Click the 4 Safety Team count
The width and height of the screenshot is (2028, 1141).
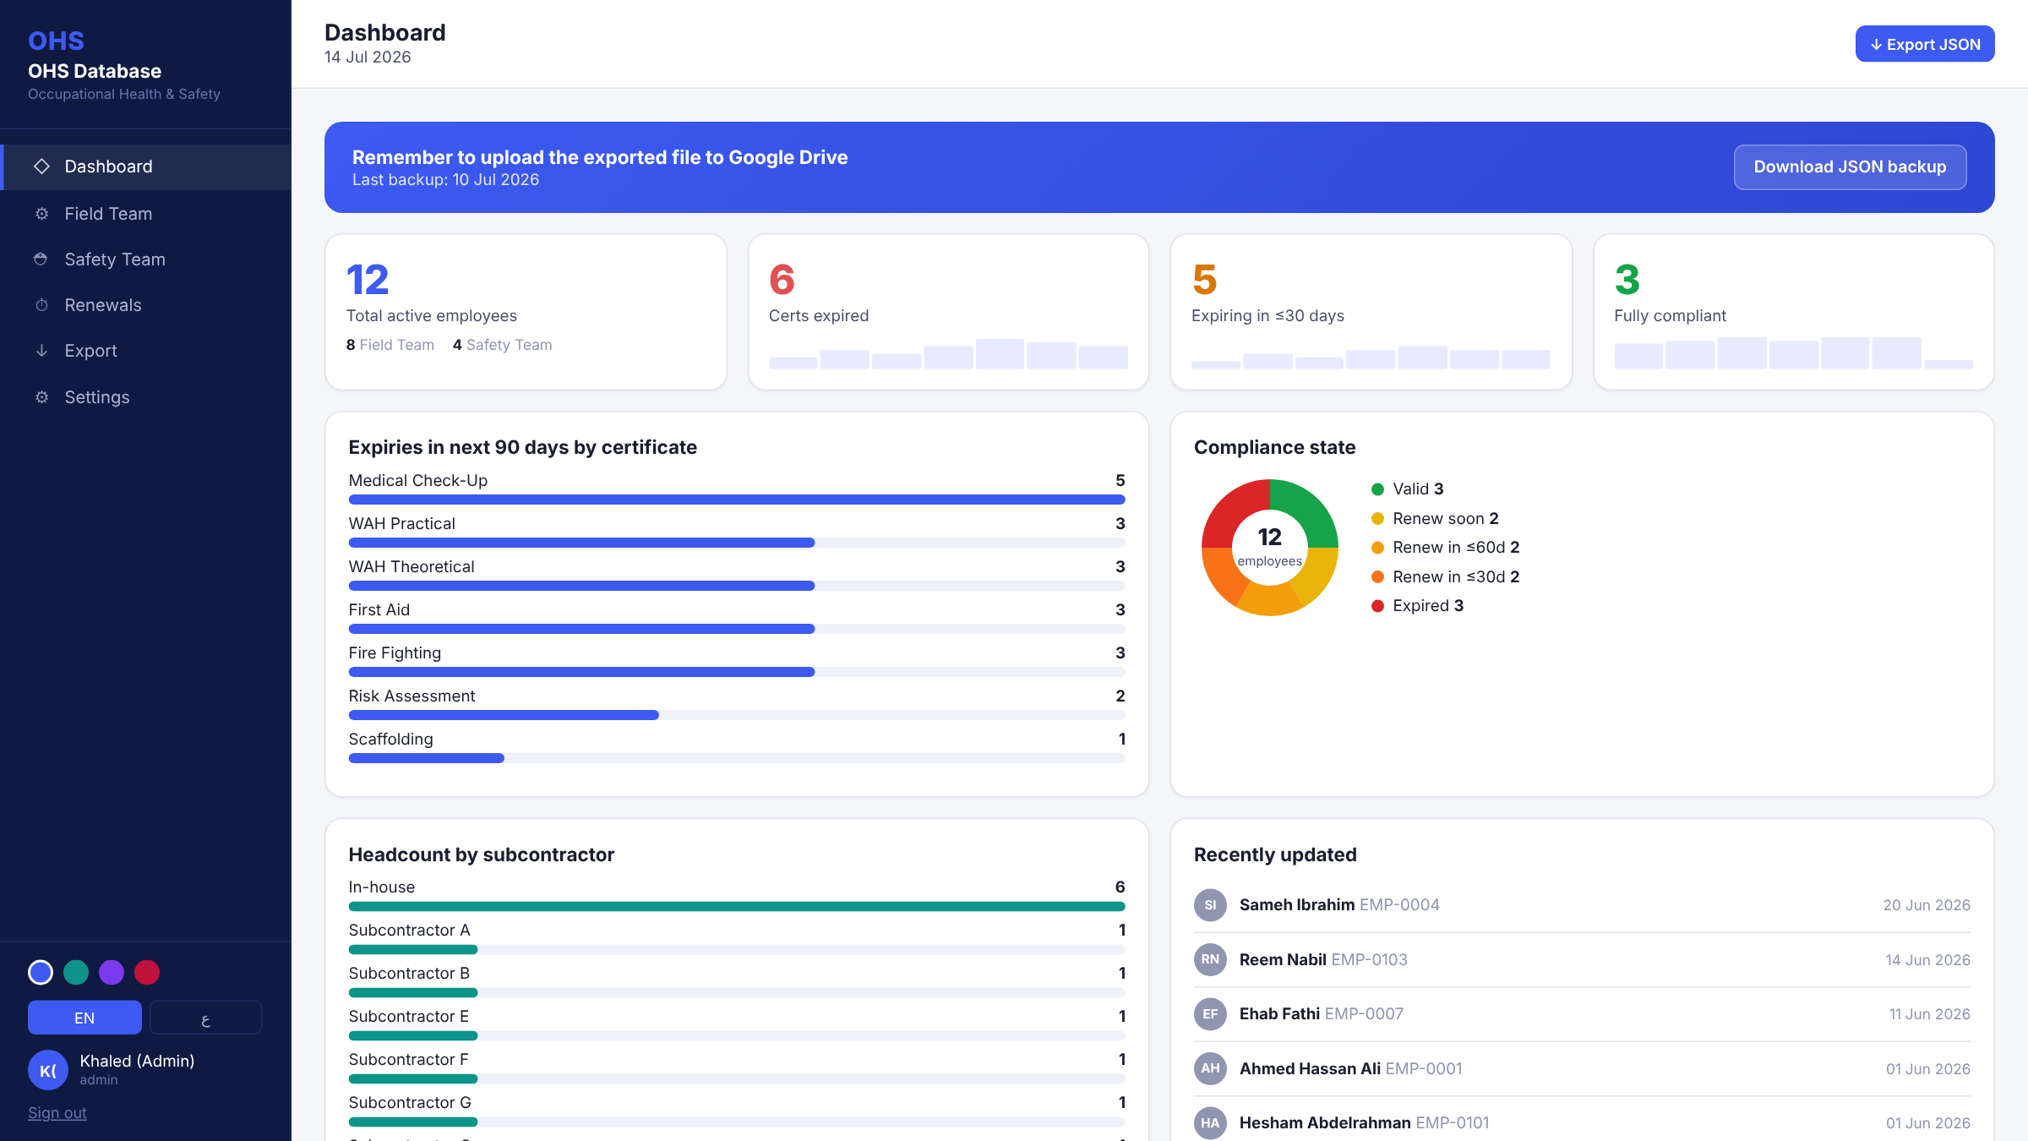click(503, 345)
